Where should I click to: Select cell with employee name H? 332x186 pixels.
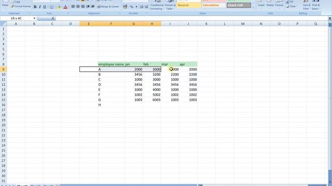(111, 105)
